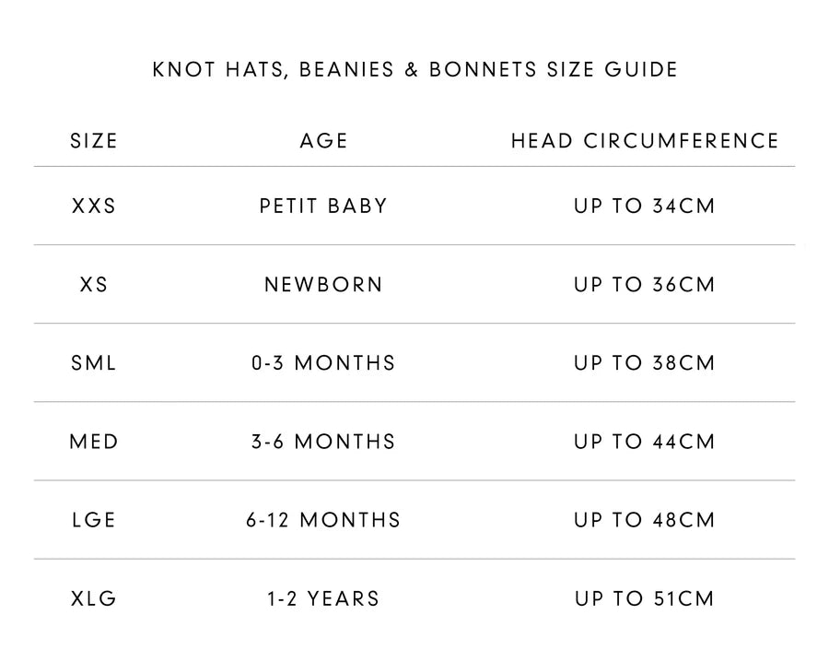Click the UP TO 51CM value
The height and width of the screenshot is (662, 829).
click(645, 599)
